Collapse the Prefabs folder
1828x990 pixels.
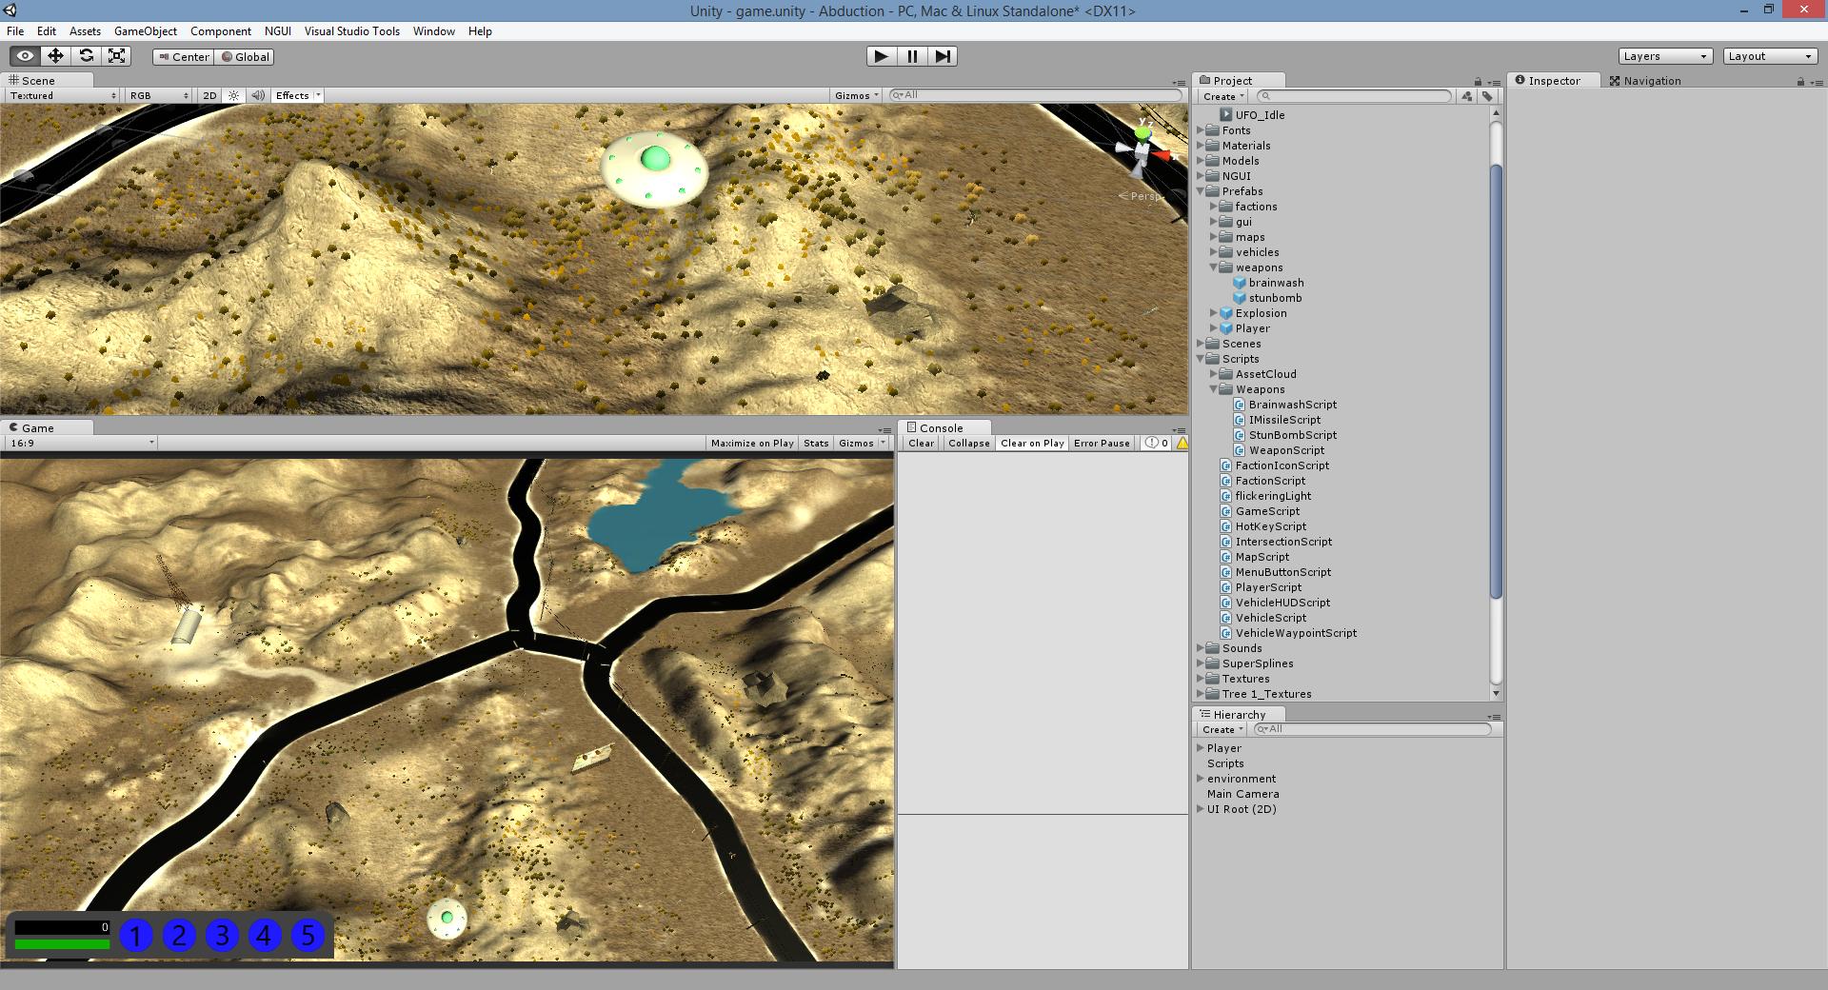1201,191
